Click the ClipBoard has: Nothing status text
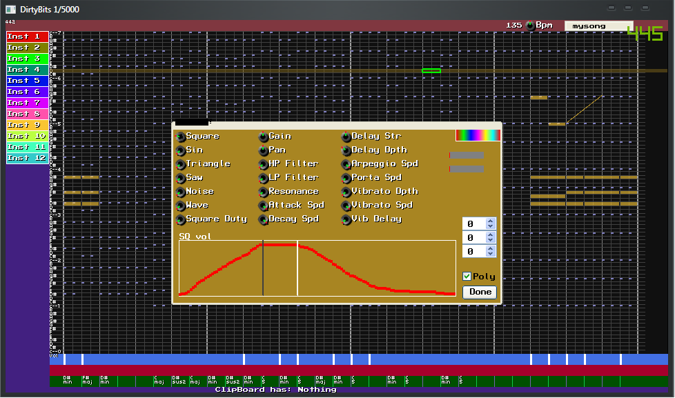 pyautogui.click(x=275, y=390)
